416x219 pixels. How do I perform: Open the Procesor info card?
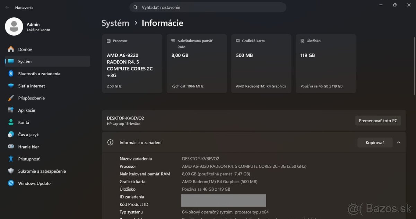pos(132,63)
